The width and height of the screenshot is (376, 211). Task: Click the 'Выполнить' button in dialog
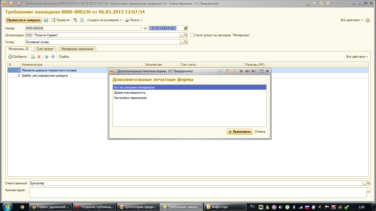[x=239, y=132]
